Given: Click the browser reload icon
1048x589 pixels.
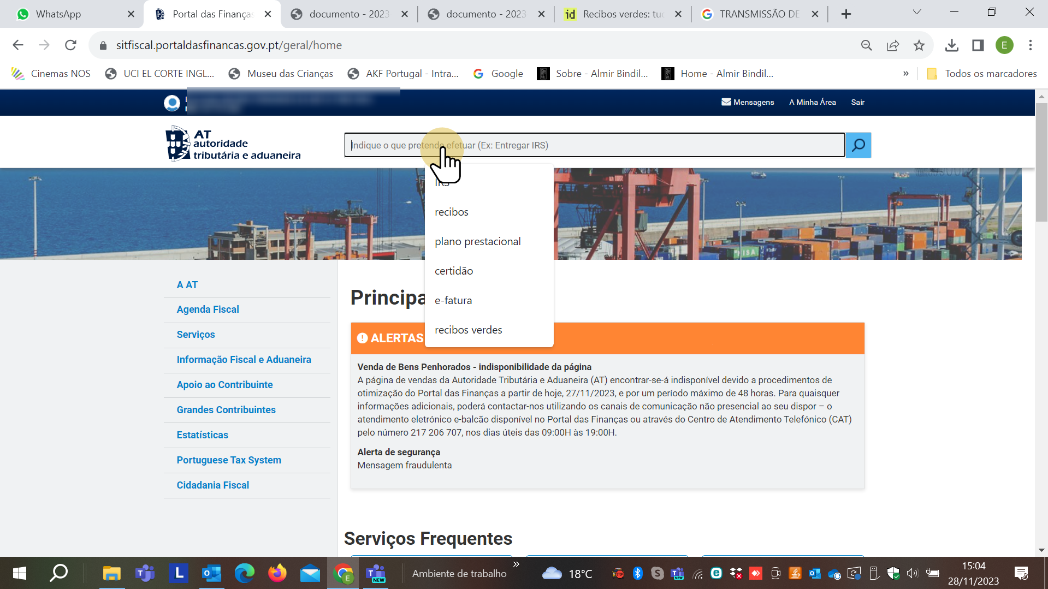Looking at the screenshot, I should 70,45.
